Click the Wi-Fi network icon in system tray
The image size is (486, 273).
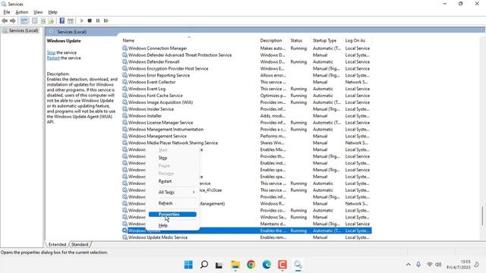(429, 265)
